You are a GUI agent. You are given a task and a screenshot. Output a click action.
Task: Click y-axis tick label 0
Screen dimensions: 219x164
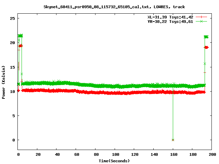tap(14, 140)
